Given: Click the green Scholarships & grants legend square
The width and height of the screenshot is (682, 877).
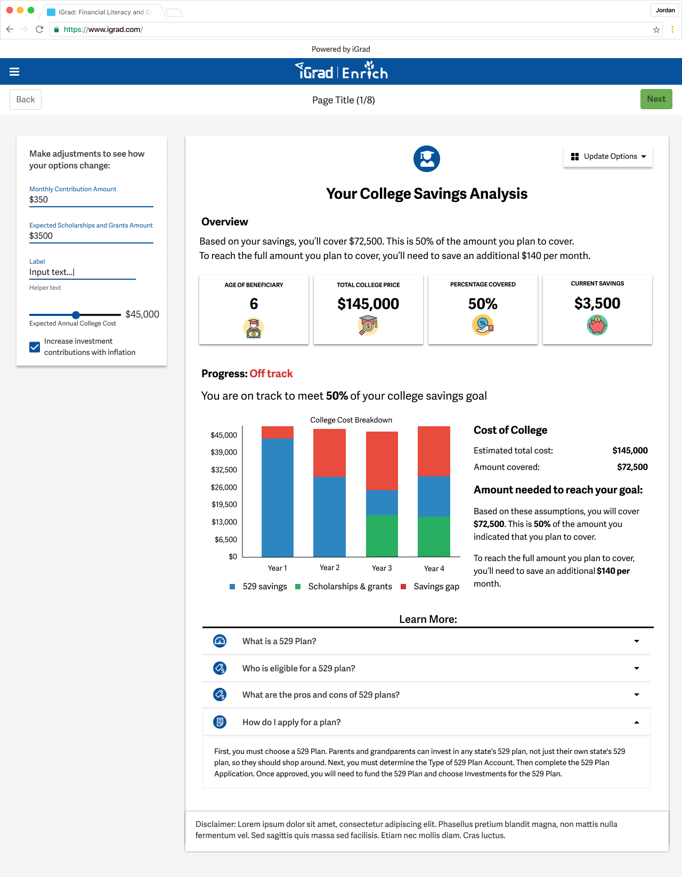Looking at the screenshot, I should click(298, 587).
